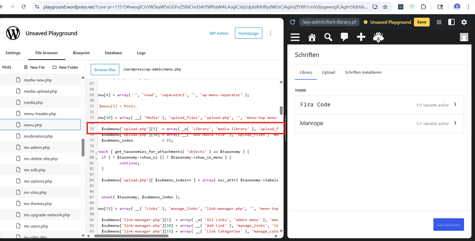Open the green radar extension icon
Image resolution: width=475 pixels, height=241 pixels.
[412, 7]
